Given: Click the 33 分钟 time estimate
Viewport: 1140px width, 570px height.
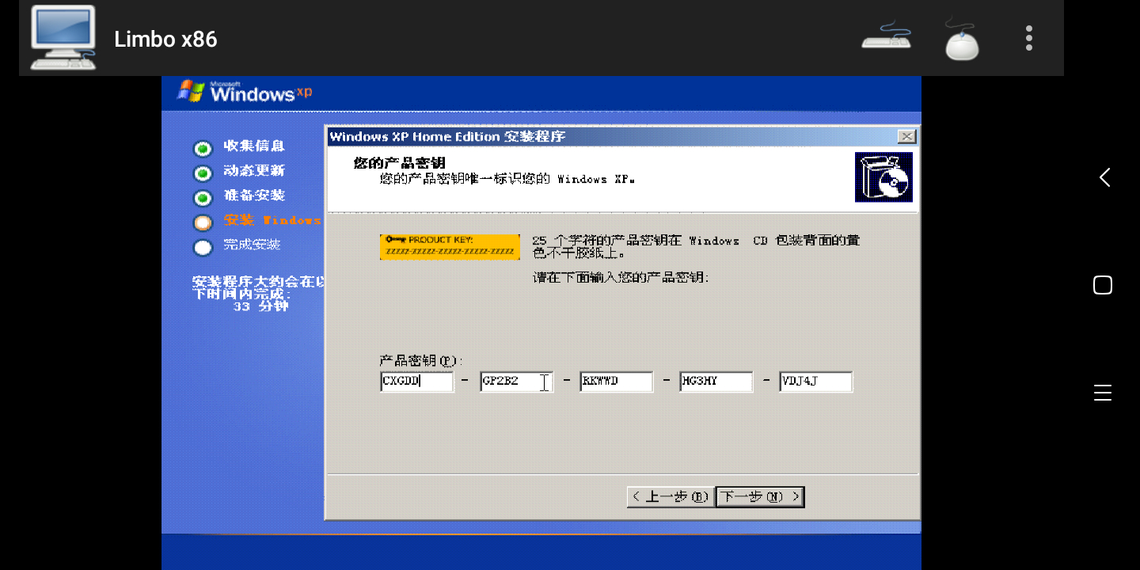Looking at the screenshot, I should click(260, 306).
